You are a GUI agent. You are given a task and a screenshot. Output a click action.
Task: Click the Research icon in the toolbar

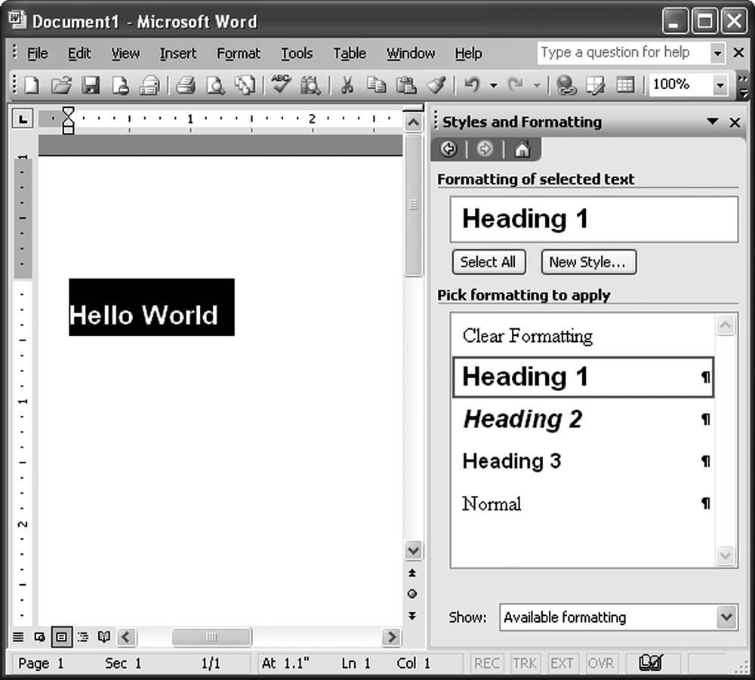(245, 86)
